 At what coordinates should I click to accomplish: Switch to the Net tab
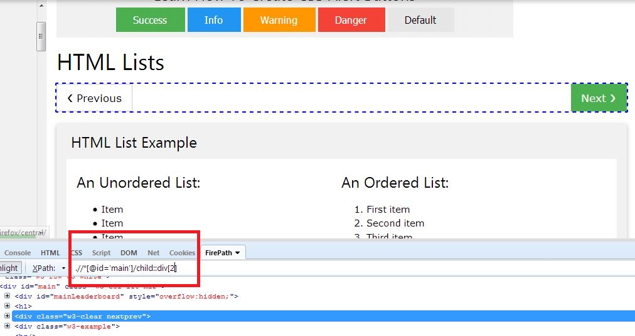tap(154, 252)
